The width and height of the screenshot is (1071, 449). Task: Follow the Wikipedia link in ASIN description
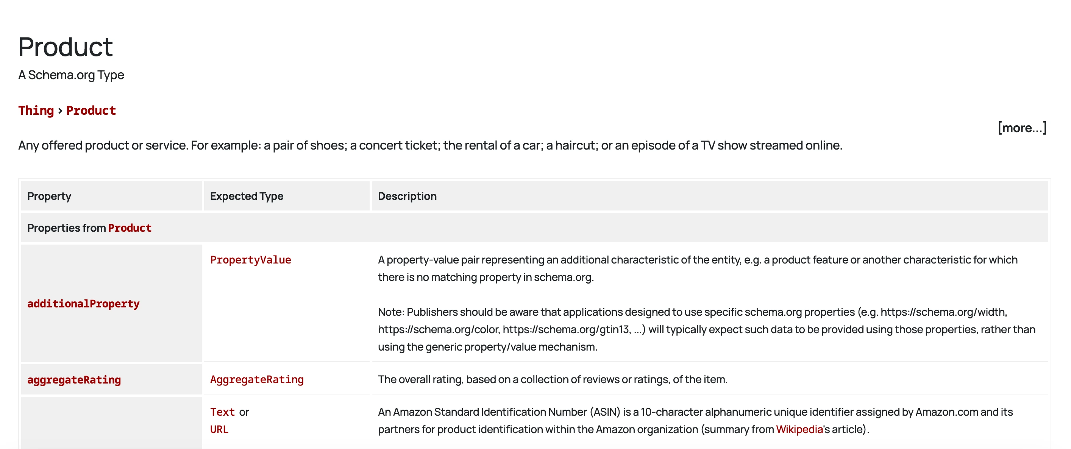click(x=799, y=429)
